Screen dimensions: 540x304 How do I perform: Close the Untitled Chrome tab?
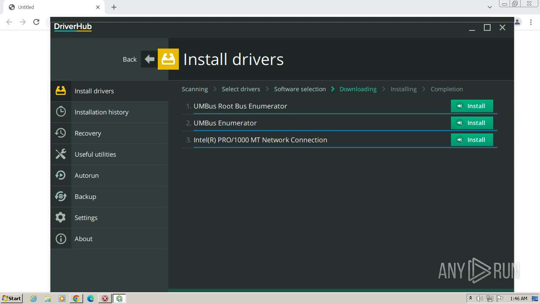coord(98,7)
